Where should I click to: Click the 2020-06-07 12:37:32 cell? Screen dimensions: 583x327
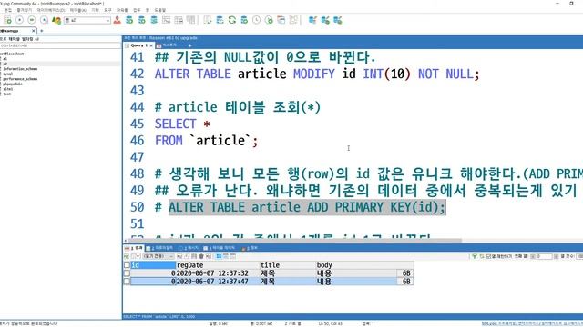pos(212,273)
